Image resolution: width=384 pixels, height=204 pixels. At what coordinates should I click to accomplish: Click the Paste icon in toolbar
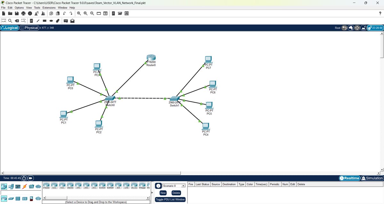(x=58, y=13)
